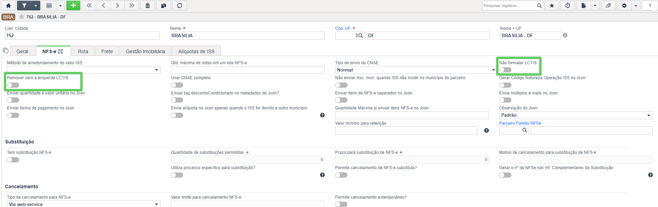The height and width of the screenshot is (207, 658).
Task: Click the Parceiro Padrão NFSe link
Action: point(520,123)
